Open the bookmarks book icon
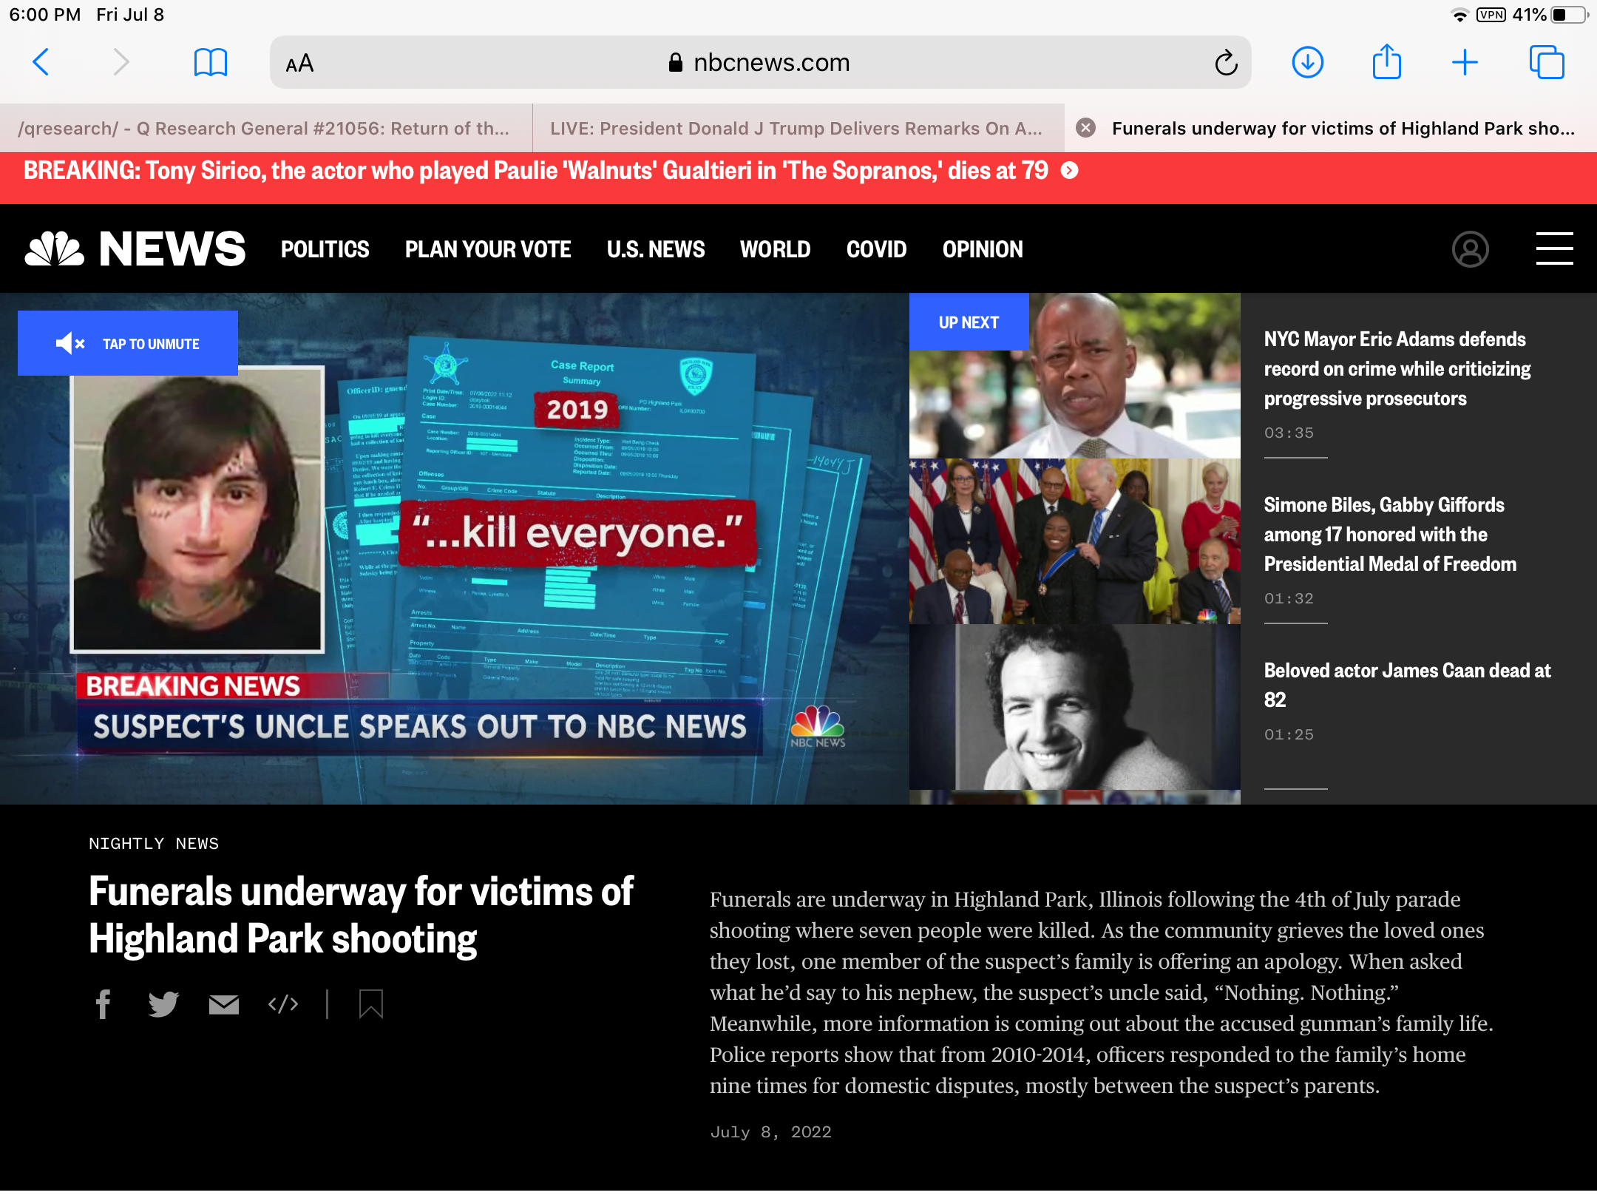Image resolution: width=1597 pixels, height=1198 pixels. (x=211, y=63)
